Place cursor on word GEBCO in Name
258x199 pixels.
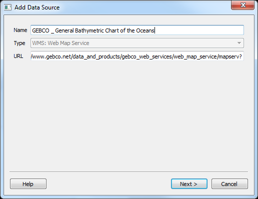(x=40, y=30)
